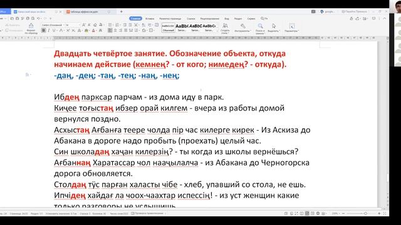Open the Сервис ribbon tab
Screen dimensions: 401x225
(251, 19)
